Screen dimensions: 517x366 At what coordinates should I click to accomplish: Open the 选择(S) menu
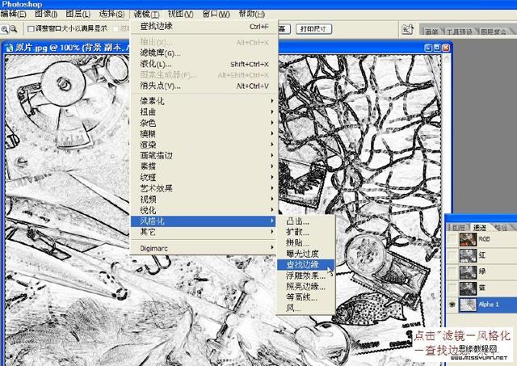pyautogui.click(x=111, y=15)
